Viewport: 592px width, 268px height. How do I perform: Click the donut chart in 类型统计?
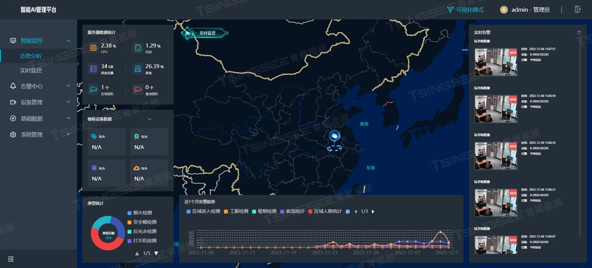(x=108, y=233)
